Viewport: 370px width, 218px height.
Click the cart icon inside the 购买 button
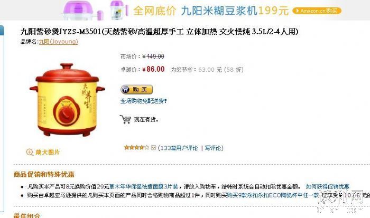(x=126, y=90)
